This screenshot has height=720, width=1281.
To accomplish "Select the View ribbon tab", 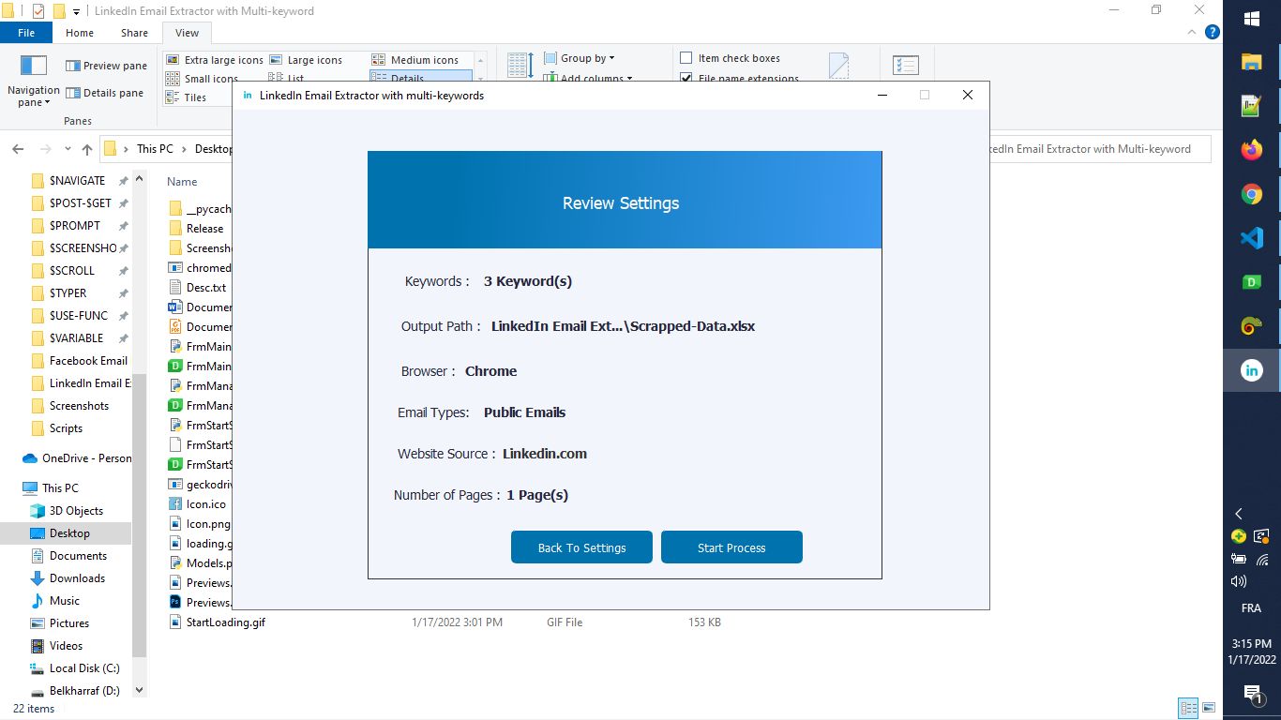I will pyautogui.click(x=187, y=33).
